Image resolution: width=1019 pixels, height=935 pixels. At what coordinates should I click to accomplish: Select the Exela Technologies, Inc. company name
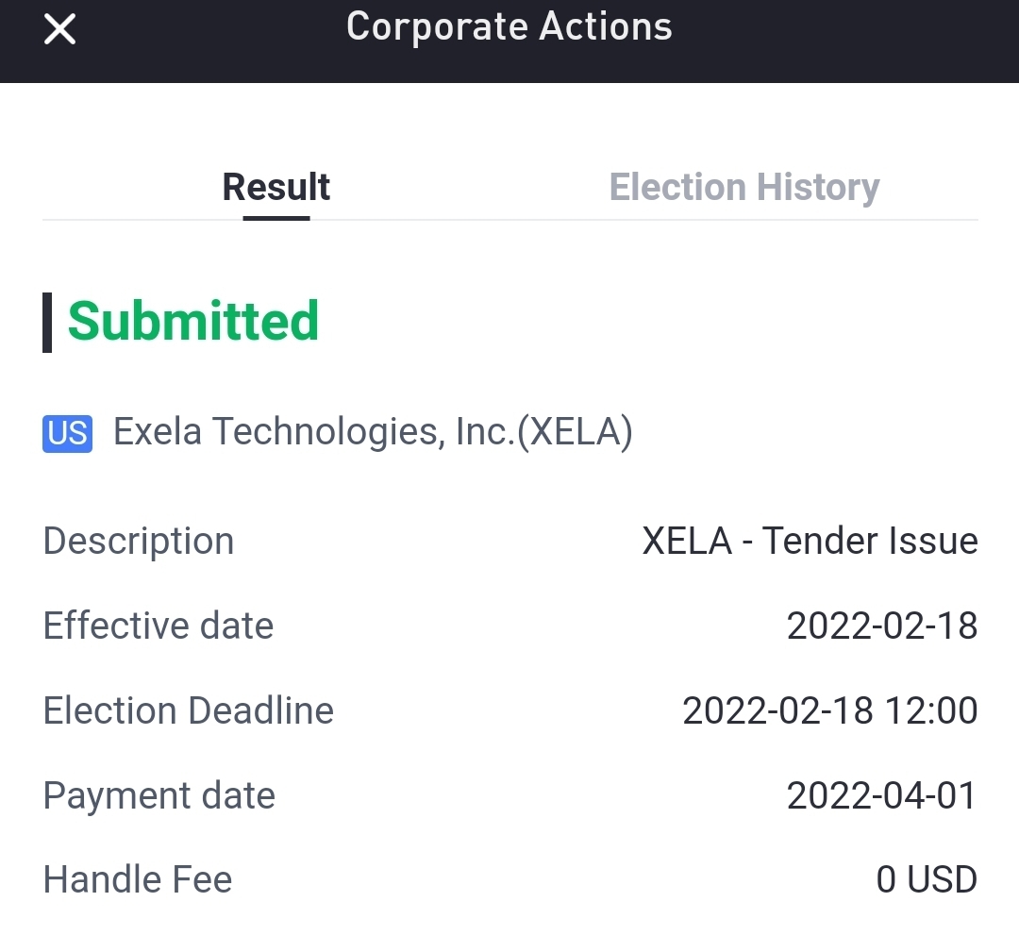[x=313, y=432]
